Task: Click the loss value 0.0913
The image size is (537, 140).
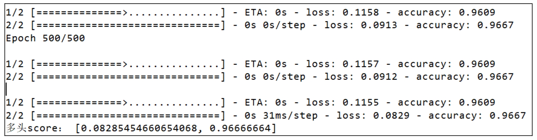Action: tap(379, 25)
